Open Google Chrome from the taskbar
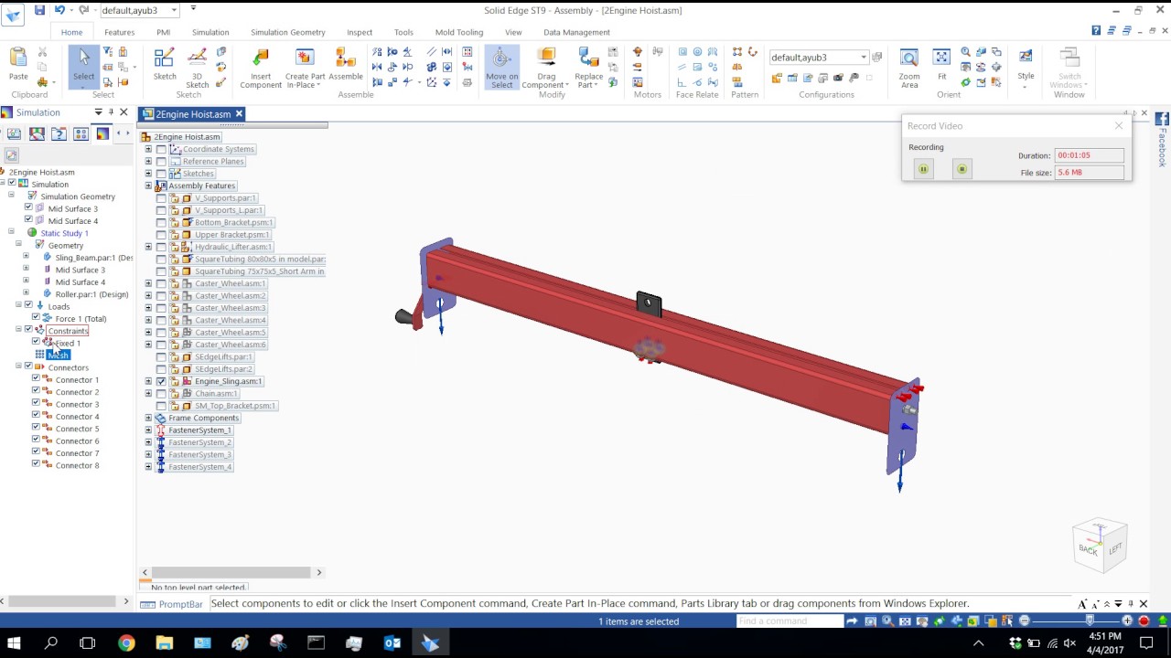 click(126, 643)
